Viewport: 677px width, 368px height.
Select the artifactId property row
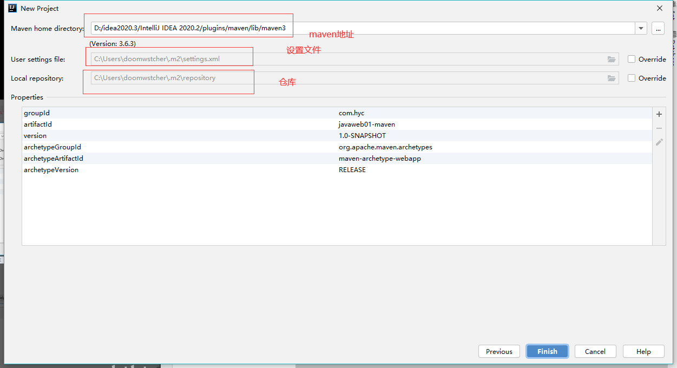(337, 124)
